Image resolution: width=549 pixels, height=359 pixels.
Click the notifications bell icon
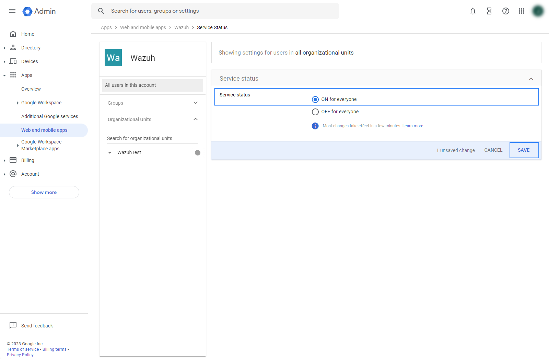coord(472,11)
